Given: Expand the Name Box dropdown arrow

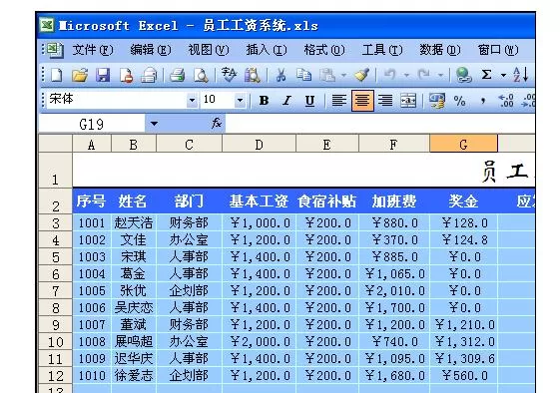Looking at the screenshot, I should coord(154,124).
